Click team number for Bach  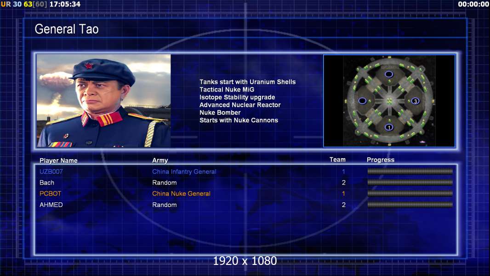coord(343,183)
